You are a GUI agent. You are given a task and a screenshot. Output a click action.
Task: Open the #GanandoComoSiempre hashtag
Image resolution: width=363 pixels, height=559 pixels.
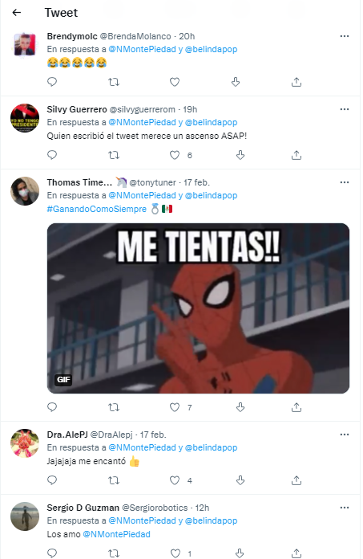97,209
